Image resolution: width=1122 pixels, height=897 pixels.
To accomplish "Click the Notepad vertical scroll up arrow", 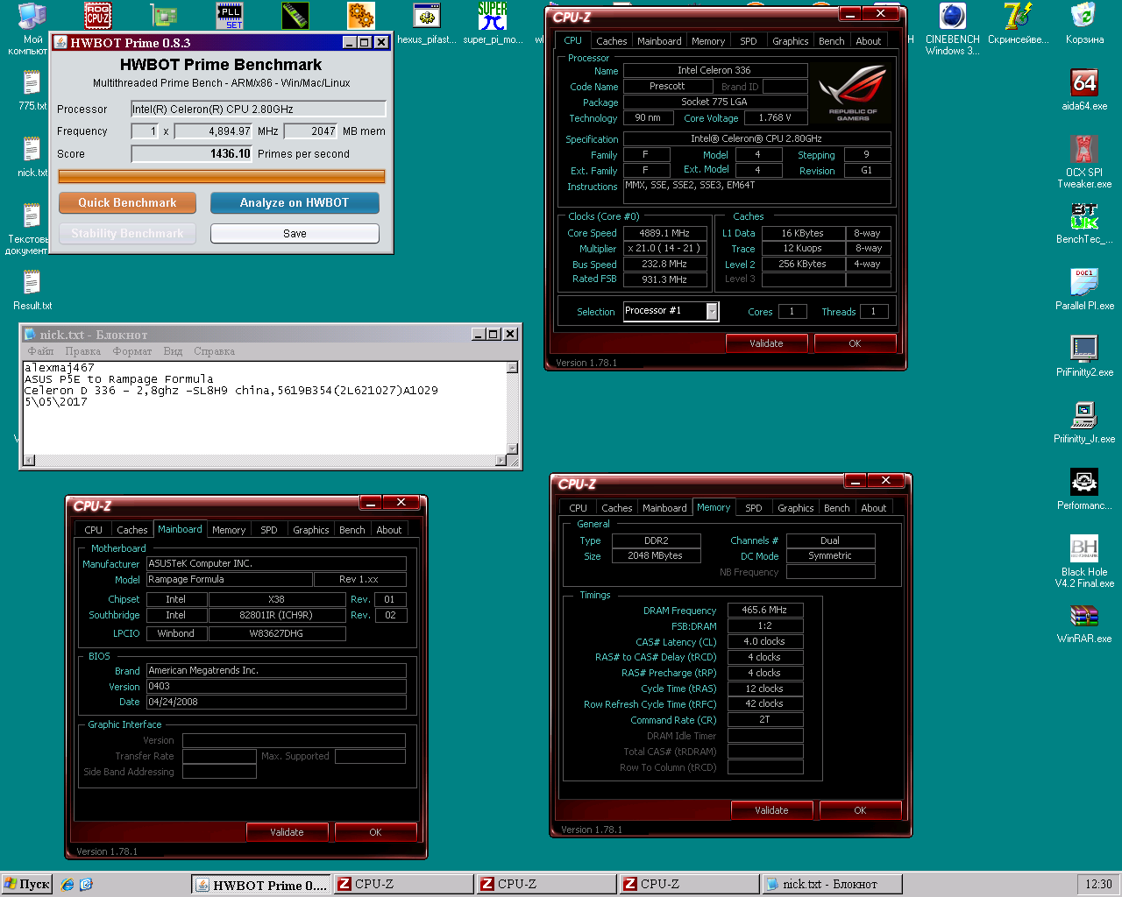I will (x=513, y=368).
